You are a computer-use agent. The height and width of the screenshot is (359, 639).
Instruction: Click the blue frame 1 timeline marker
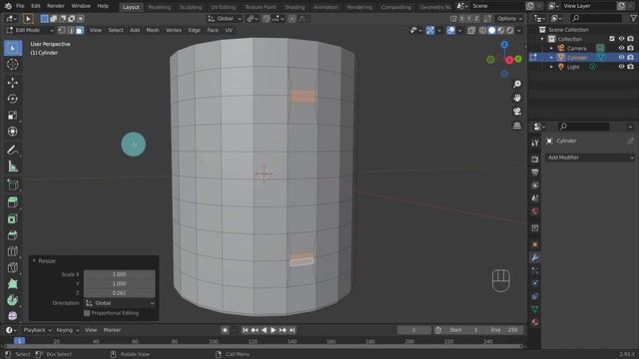pyautogui.click(x=19, y=341)
